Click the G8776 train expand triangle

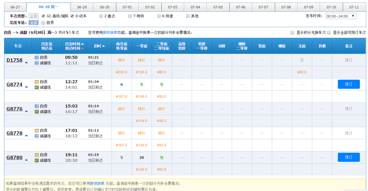(26, 111)
